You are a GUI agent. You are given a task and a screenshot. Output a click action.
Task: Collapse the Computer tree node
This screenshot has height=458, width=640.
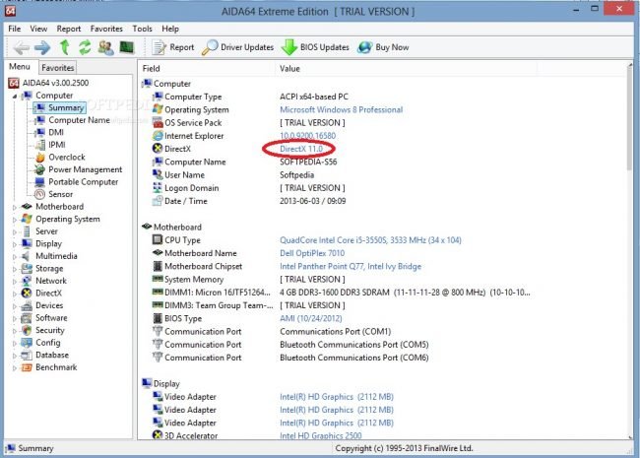pos(14,96)
